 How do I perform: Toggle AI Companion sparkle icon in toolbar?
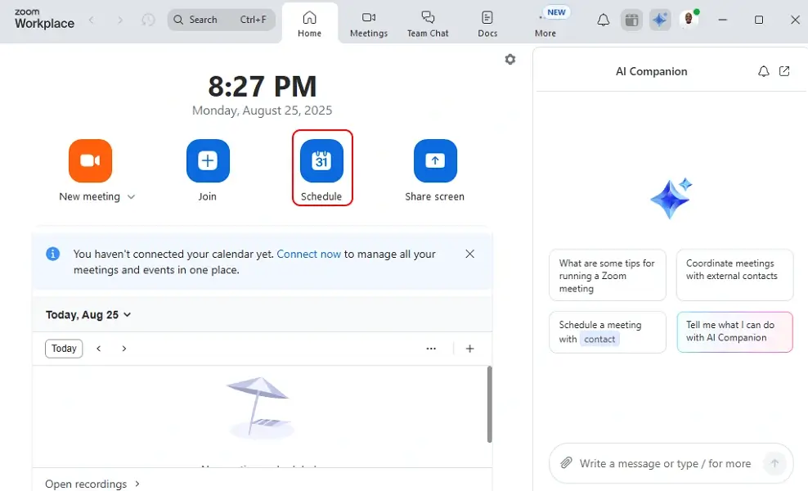click(x=660, y=20)
